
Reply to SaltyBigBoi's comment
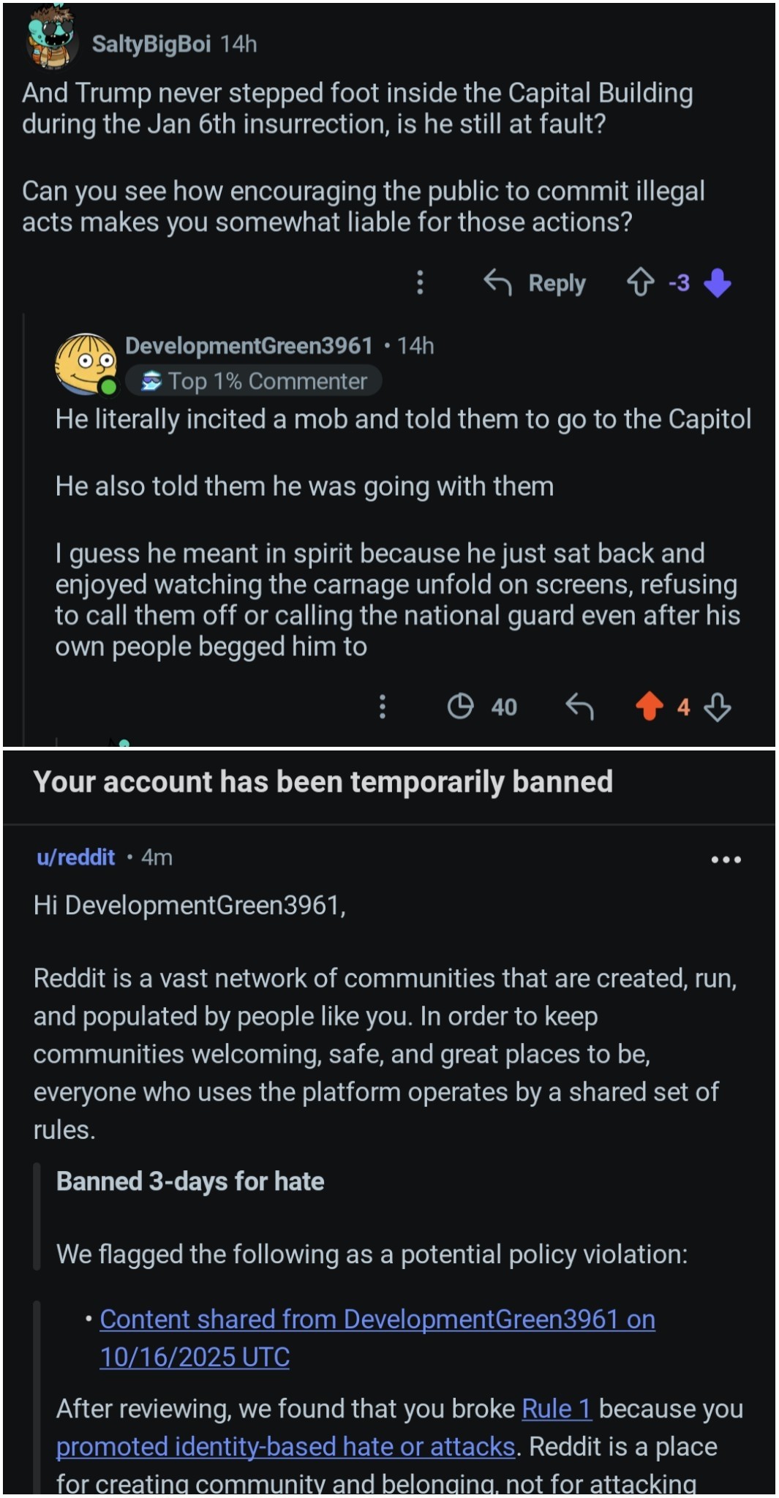tap(535, 282)
